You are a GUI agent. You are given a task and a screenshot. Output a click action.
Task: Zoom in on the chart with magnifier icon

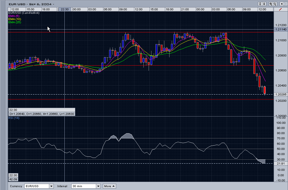[271, 4]
